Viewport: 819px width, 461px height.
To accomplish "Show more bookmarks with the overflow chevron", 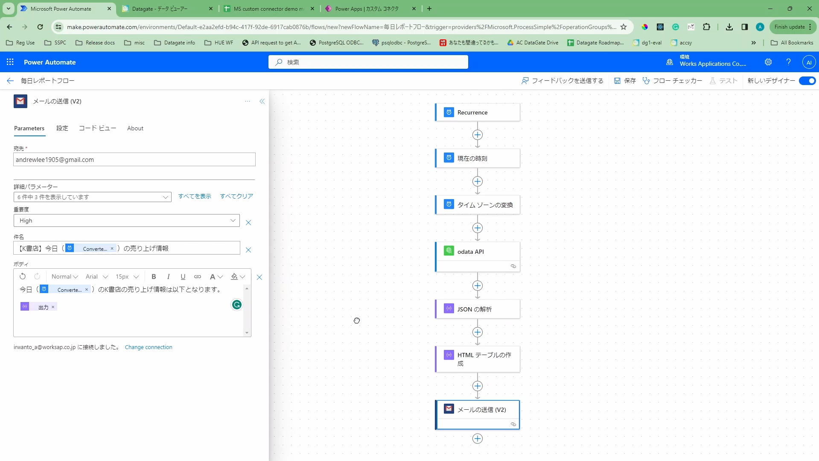I will [x=754, y=43].
